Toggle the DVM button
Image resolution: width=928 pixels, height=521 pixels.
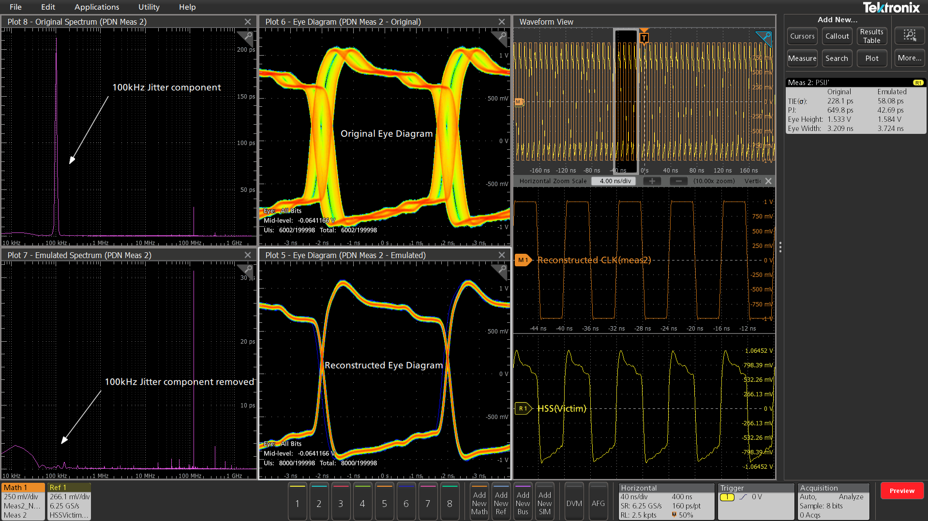click(574, 501)
